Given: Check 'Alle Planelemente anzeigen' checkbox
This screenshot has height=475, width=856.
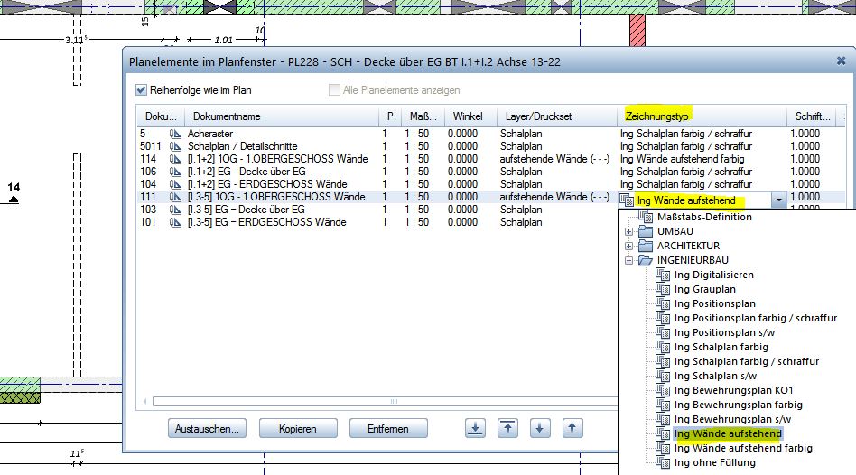Looking at the screenshot, I should coord(335,90).
